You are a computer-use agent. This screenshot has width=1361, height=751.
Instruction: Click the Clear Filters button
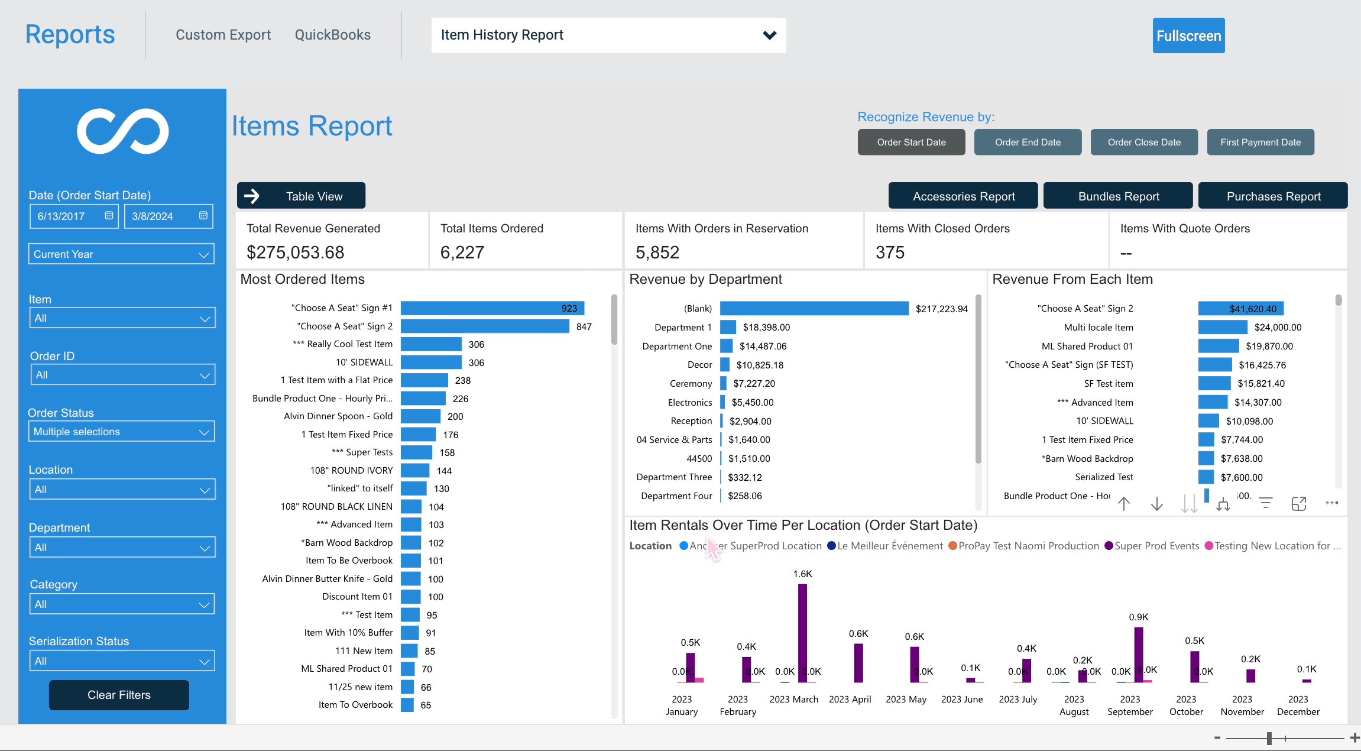coord(119,695)
